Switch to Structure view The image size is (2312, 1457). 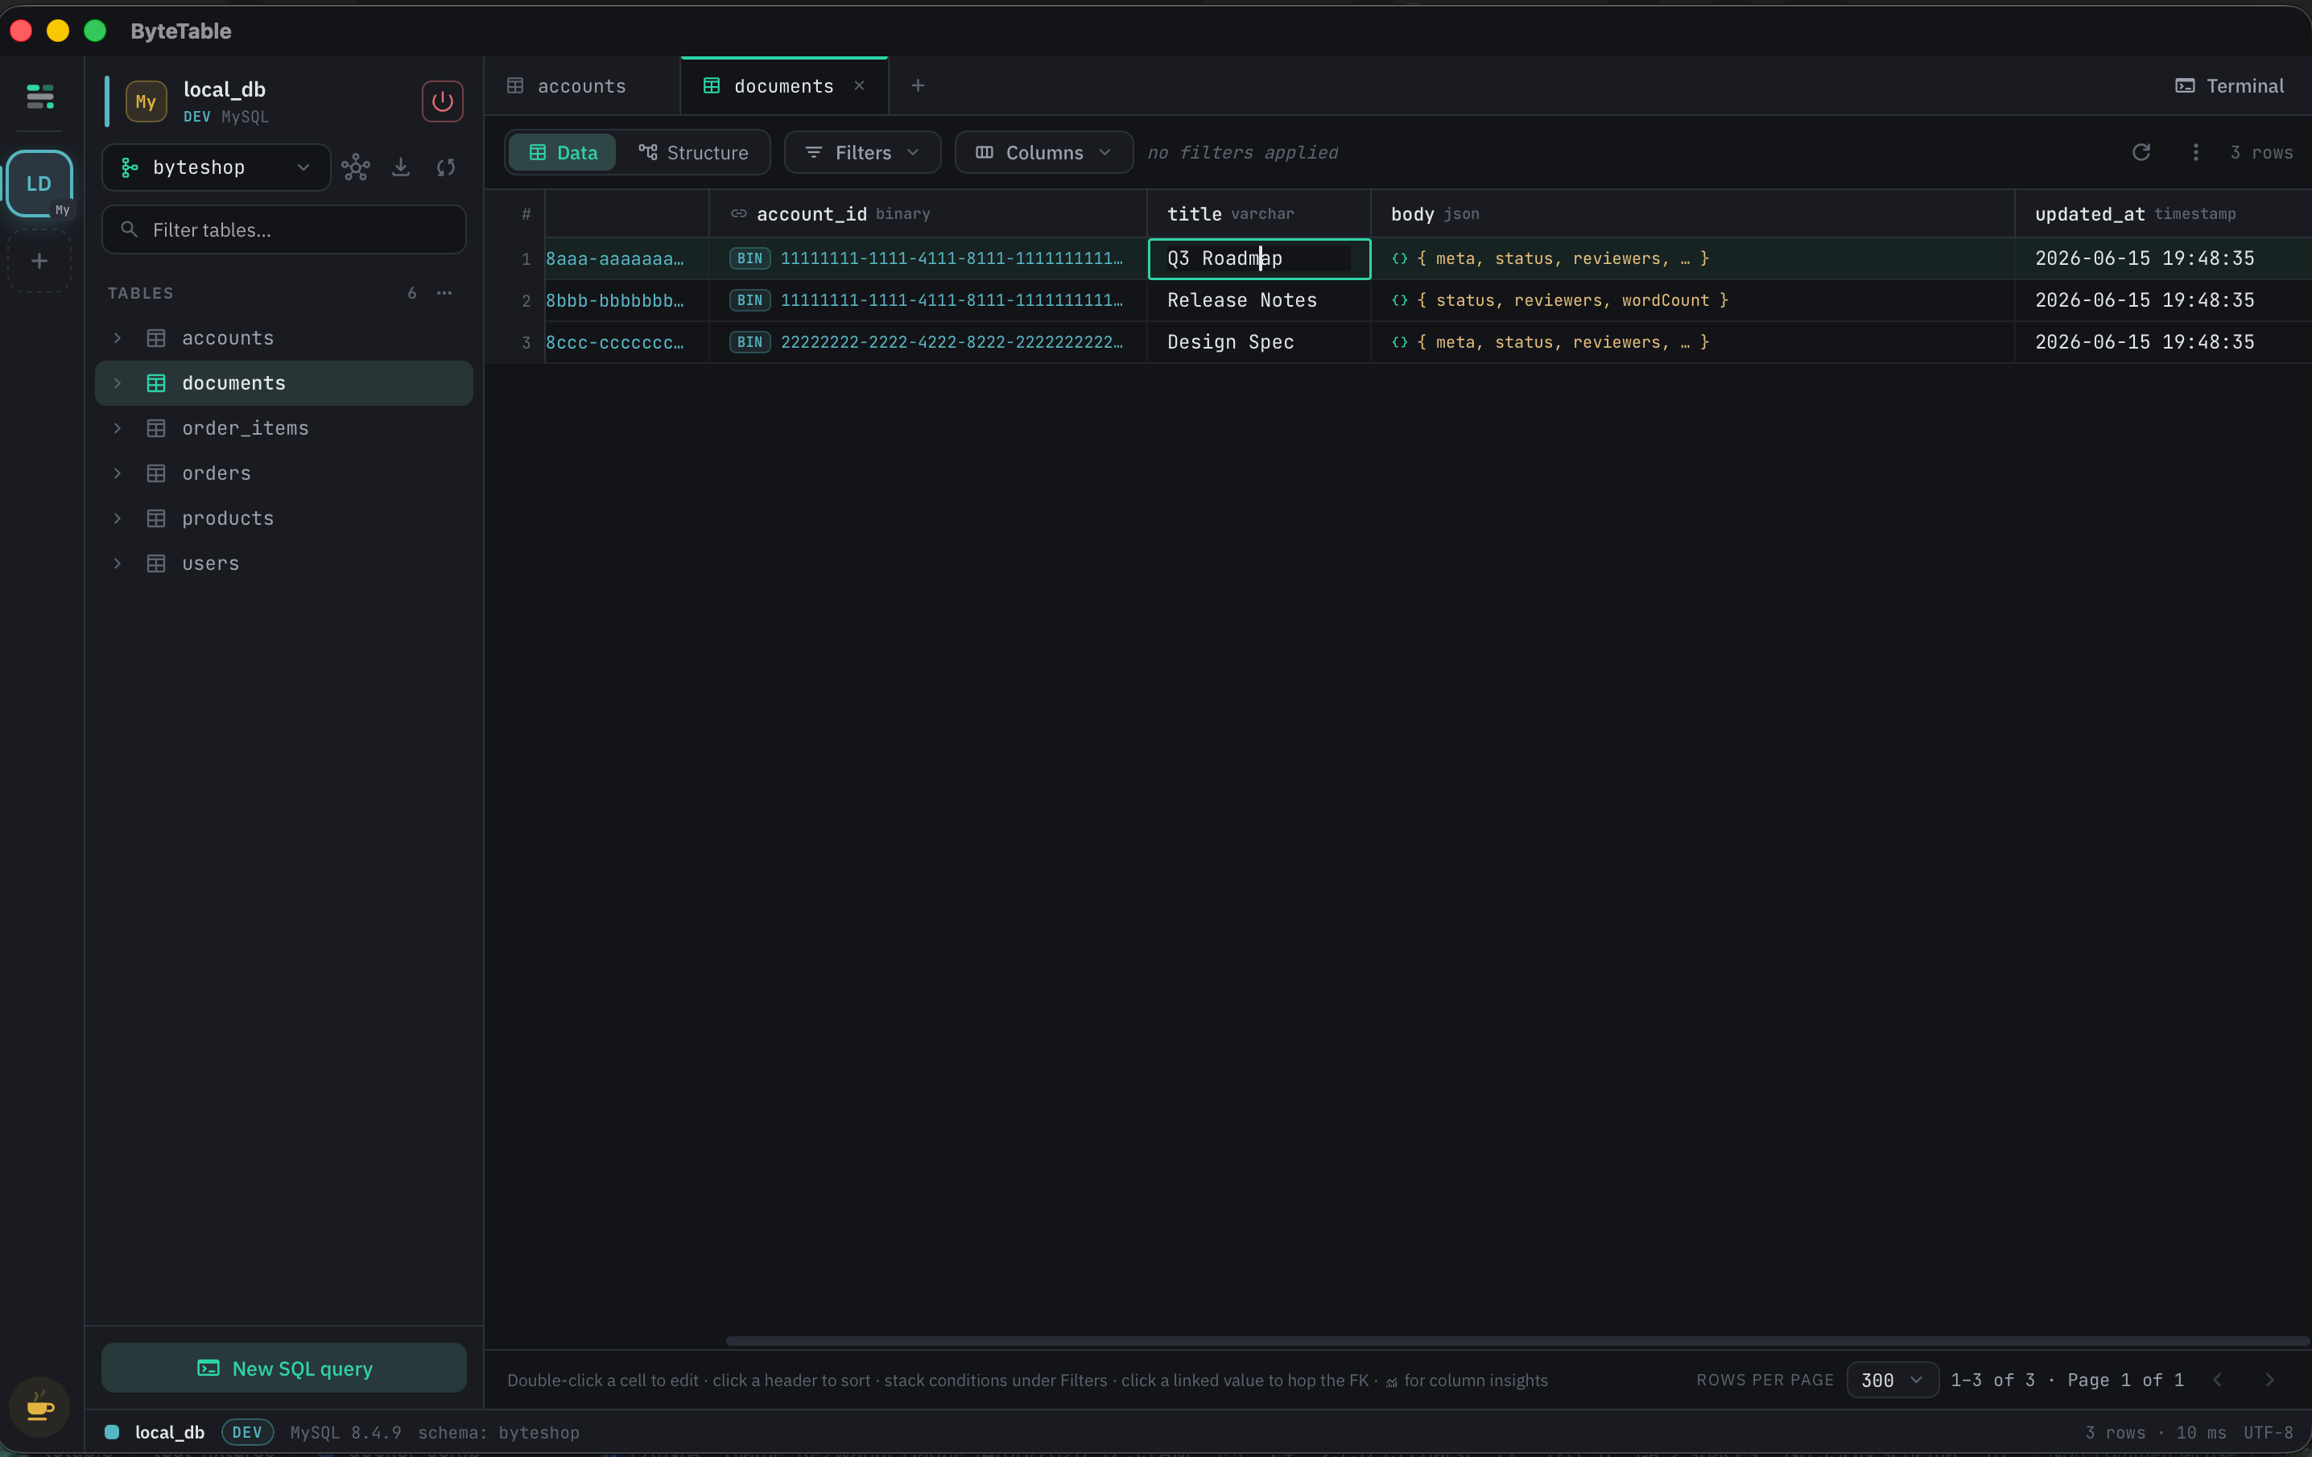[x=693, y=153]
